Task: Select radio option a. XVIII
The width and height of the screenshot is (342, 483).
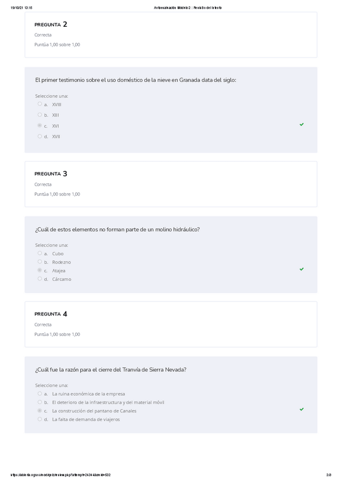Action: (x=40, y=104)
